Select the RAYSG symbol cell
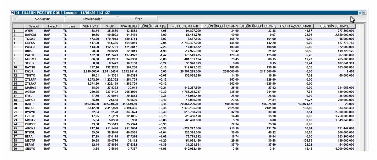This screenshot has height=160, width=377. coord(34,67)
